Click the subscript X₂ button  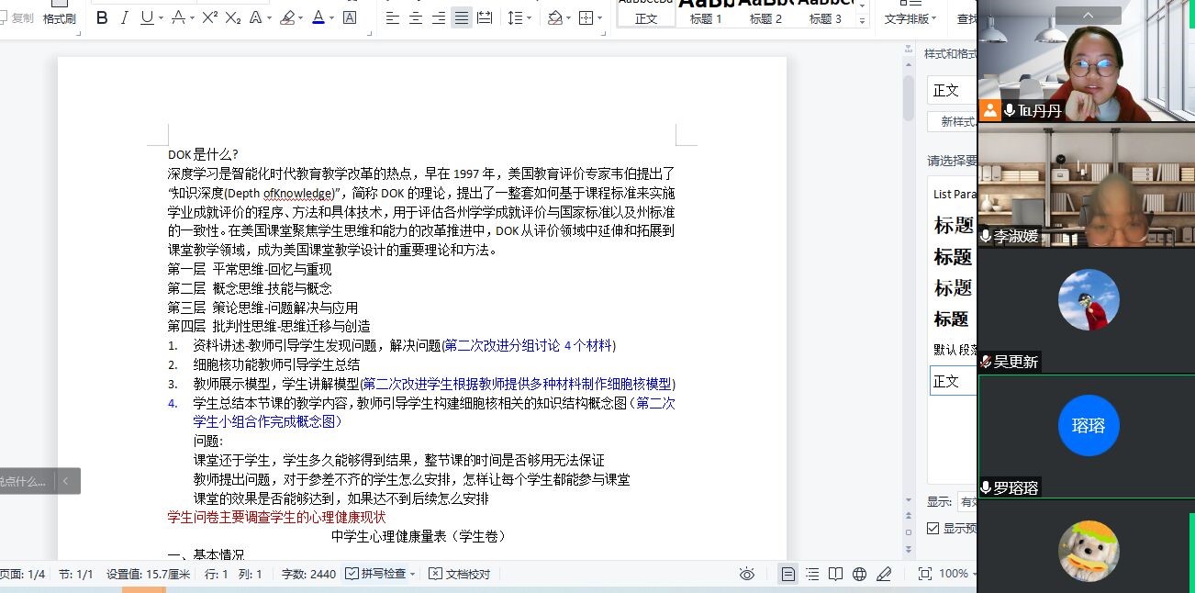(x=233, y=17)
